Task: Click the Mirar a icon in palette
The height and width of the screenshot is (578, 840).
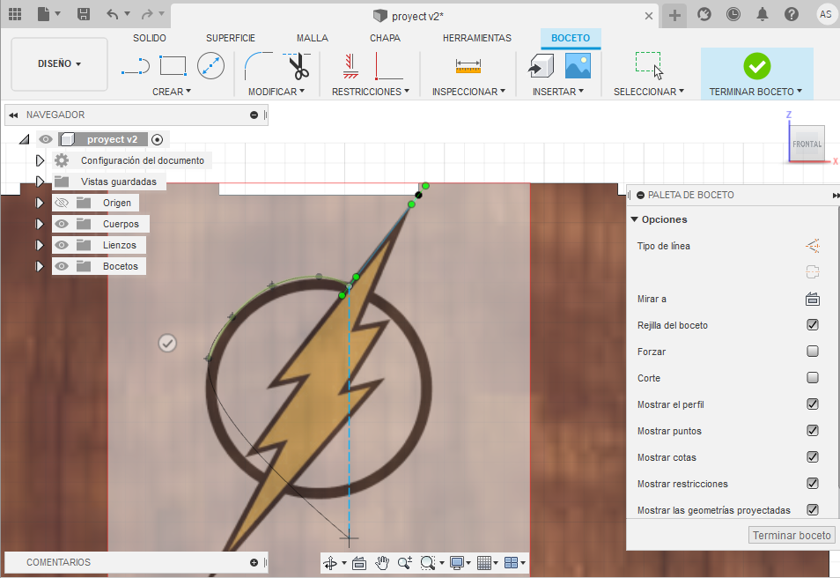Action: (813, 299)
